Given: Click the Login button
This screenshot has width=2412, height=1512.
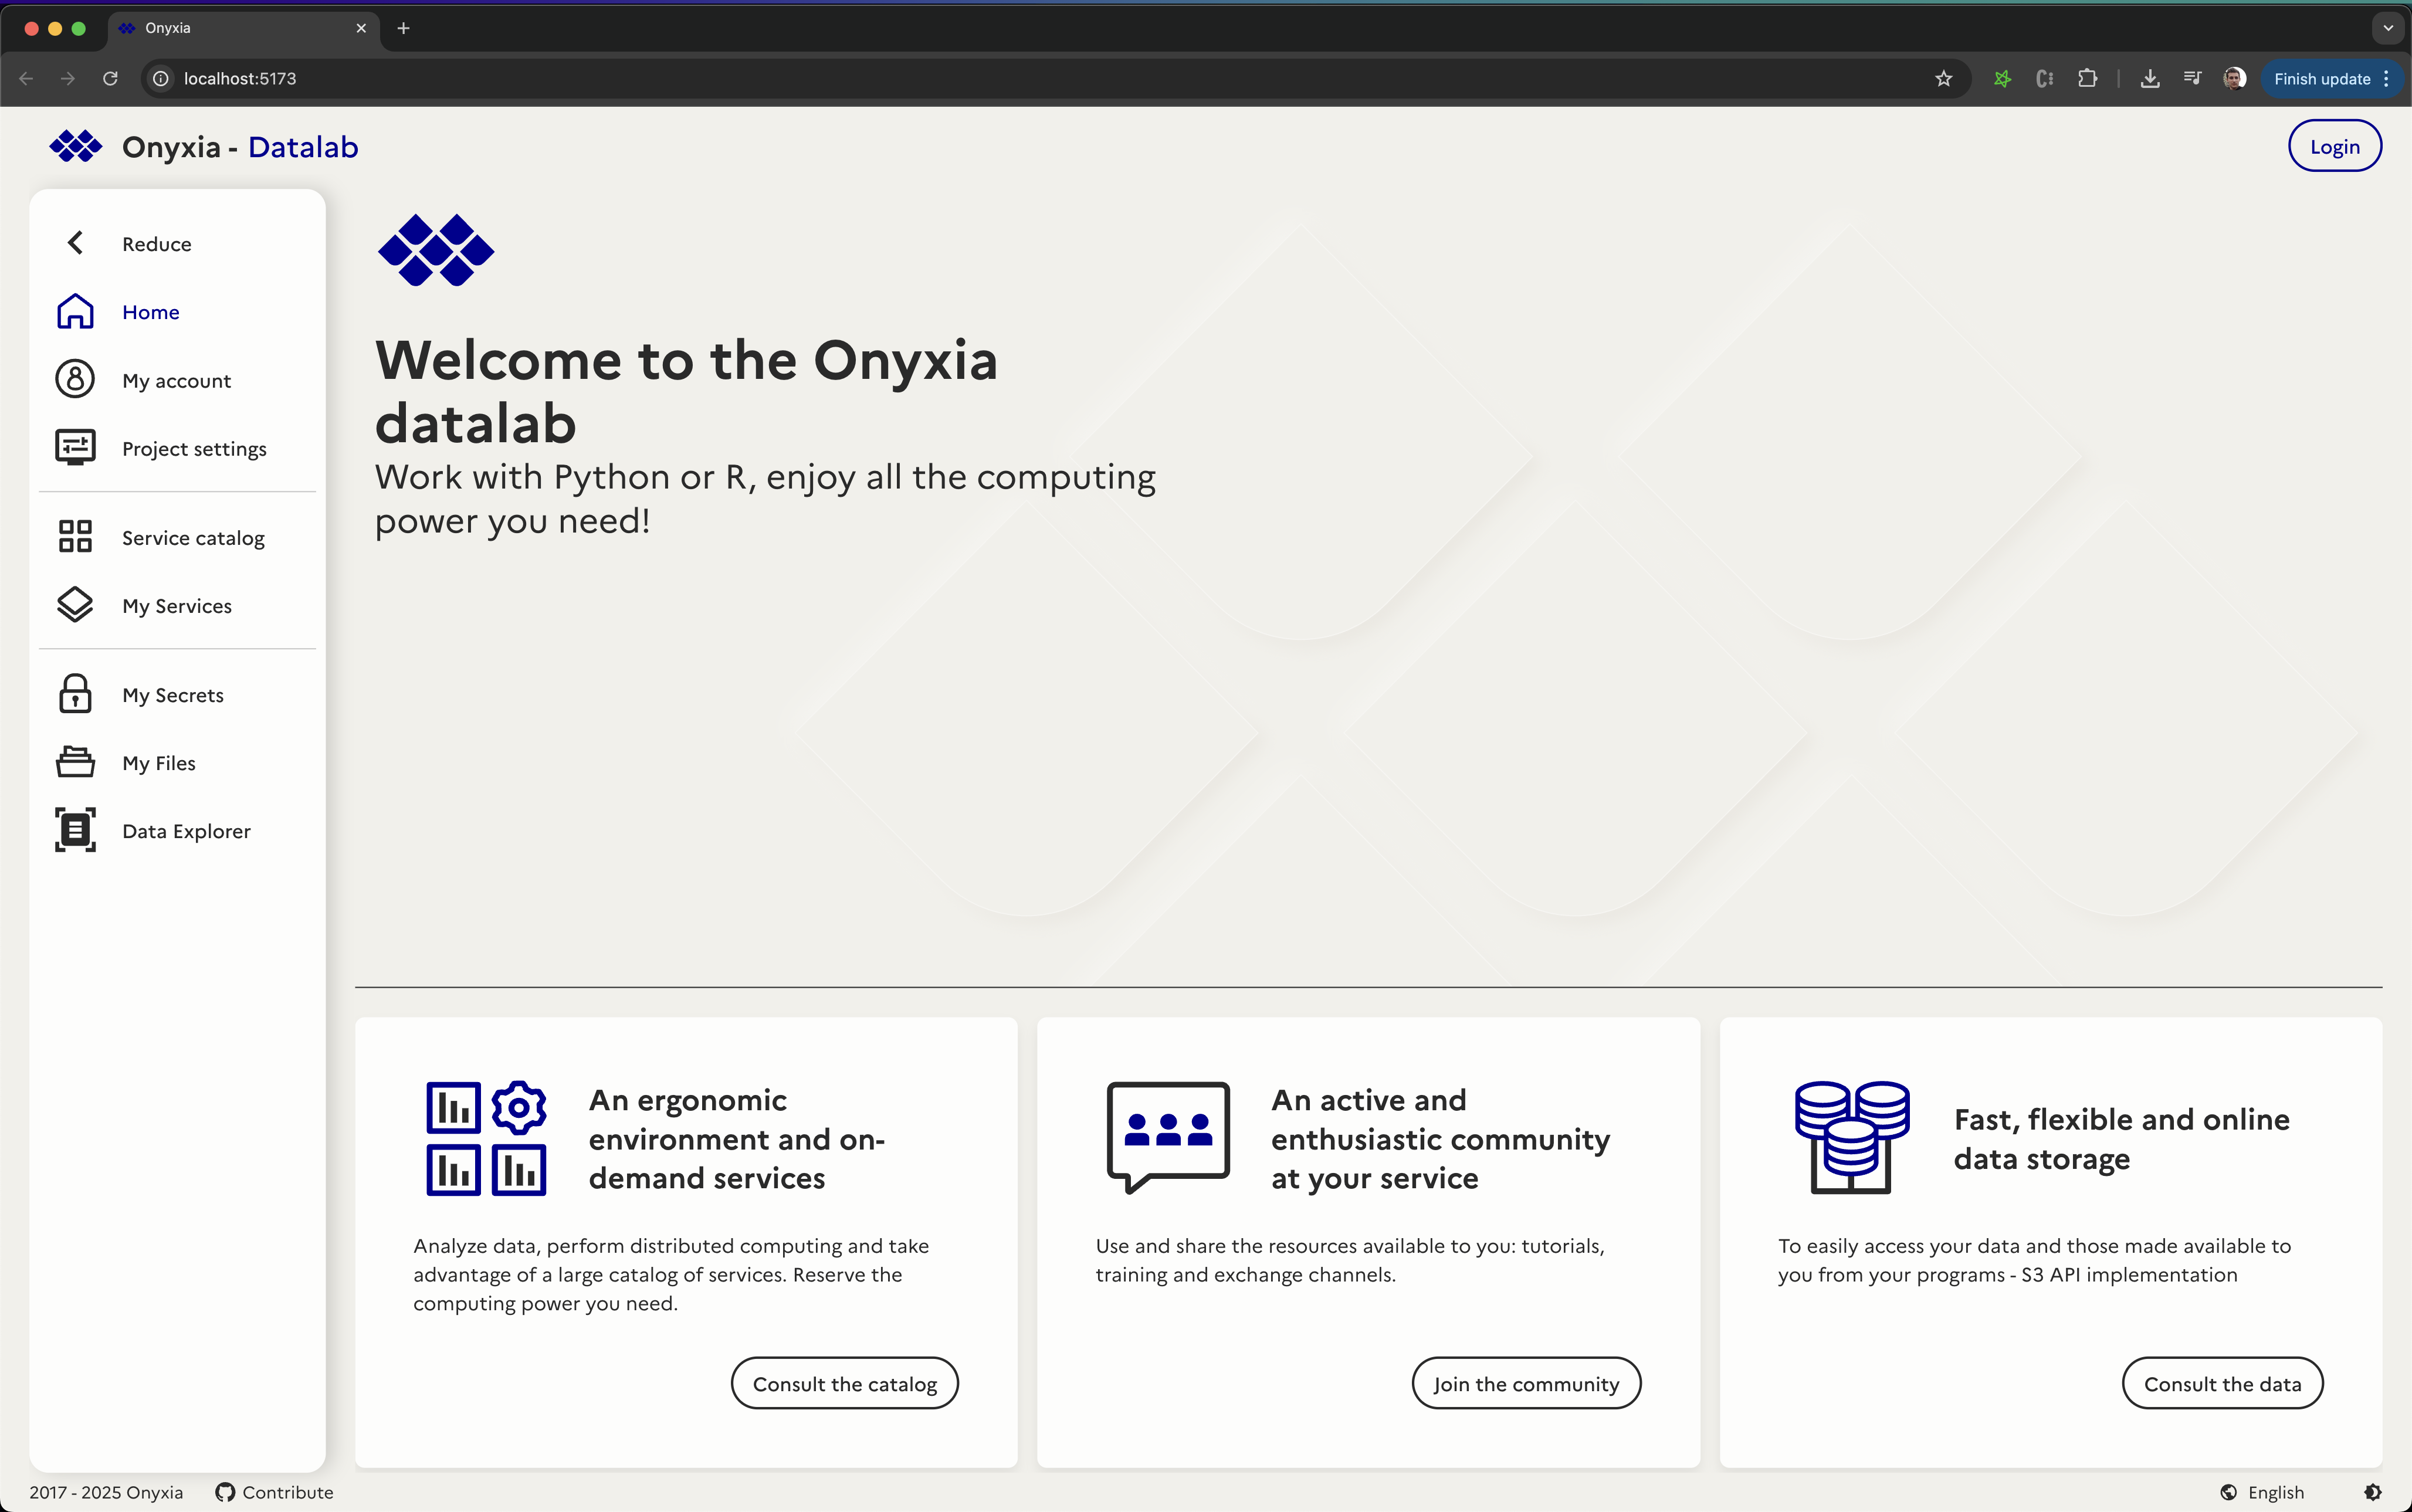Looking at the screenshot, I should coord(2334,147).
